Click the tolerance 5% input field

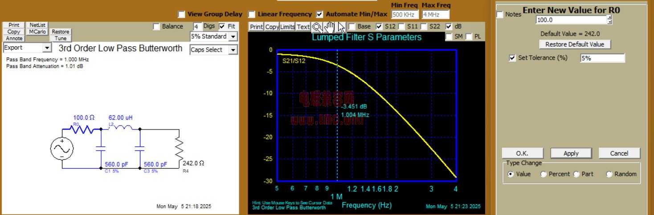[x=602, y=58]
